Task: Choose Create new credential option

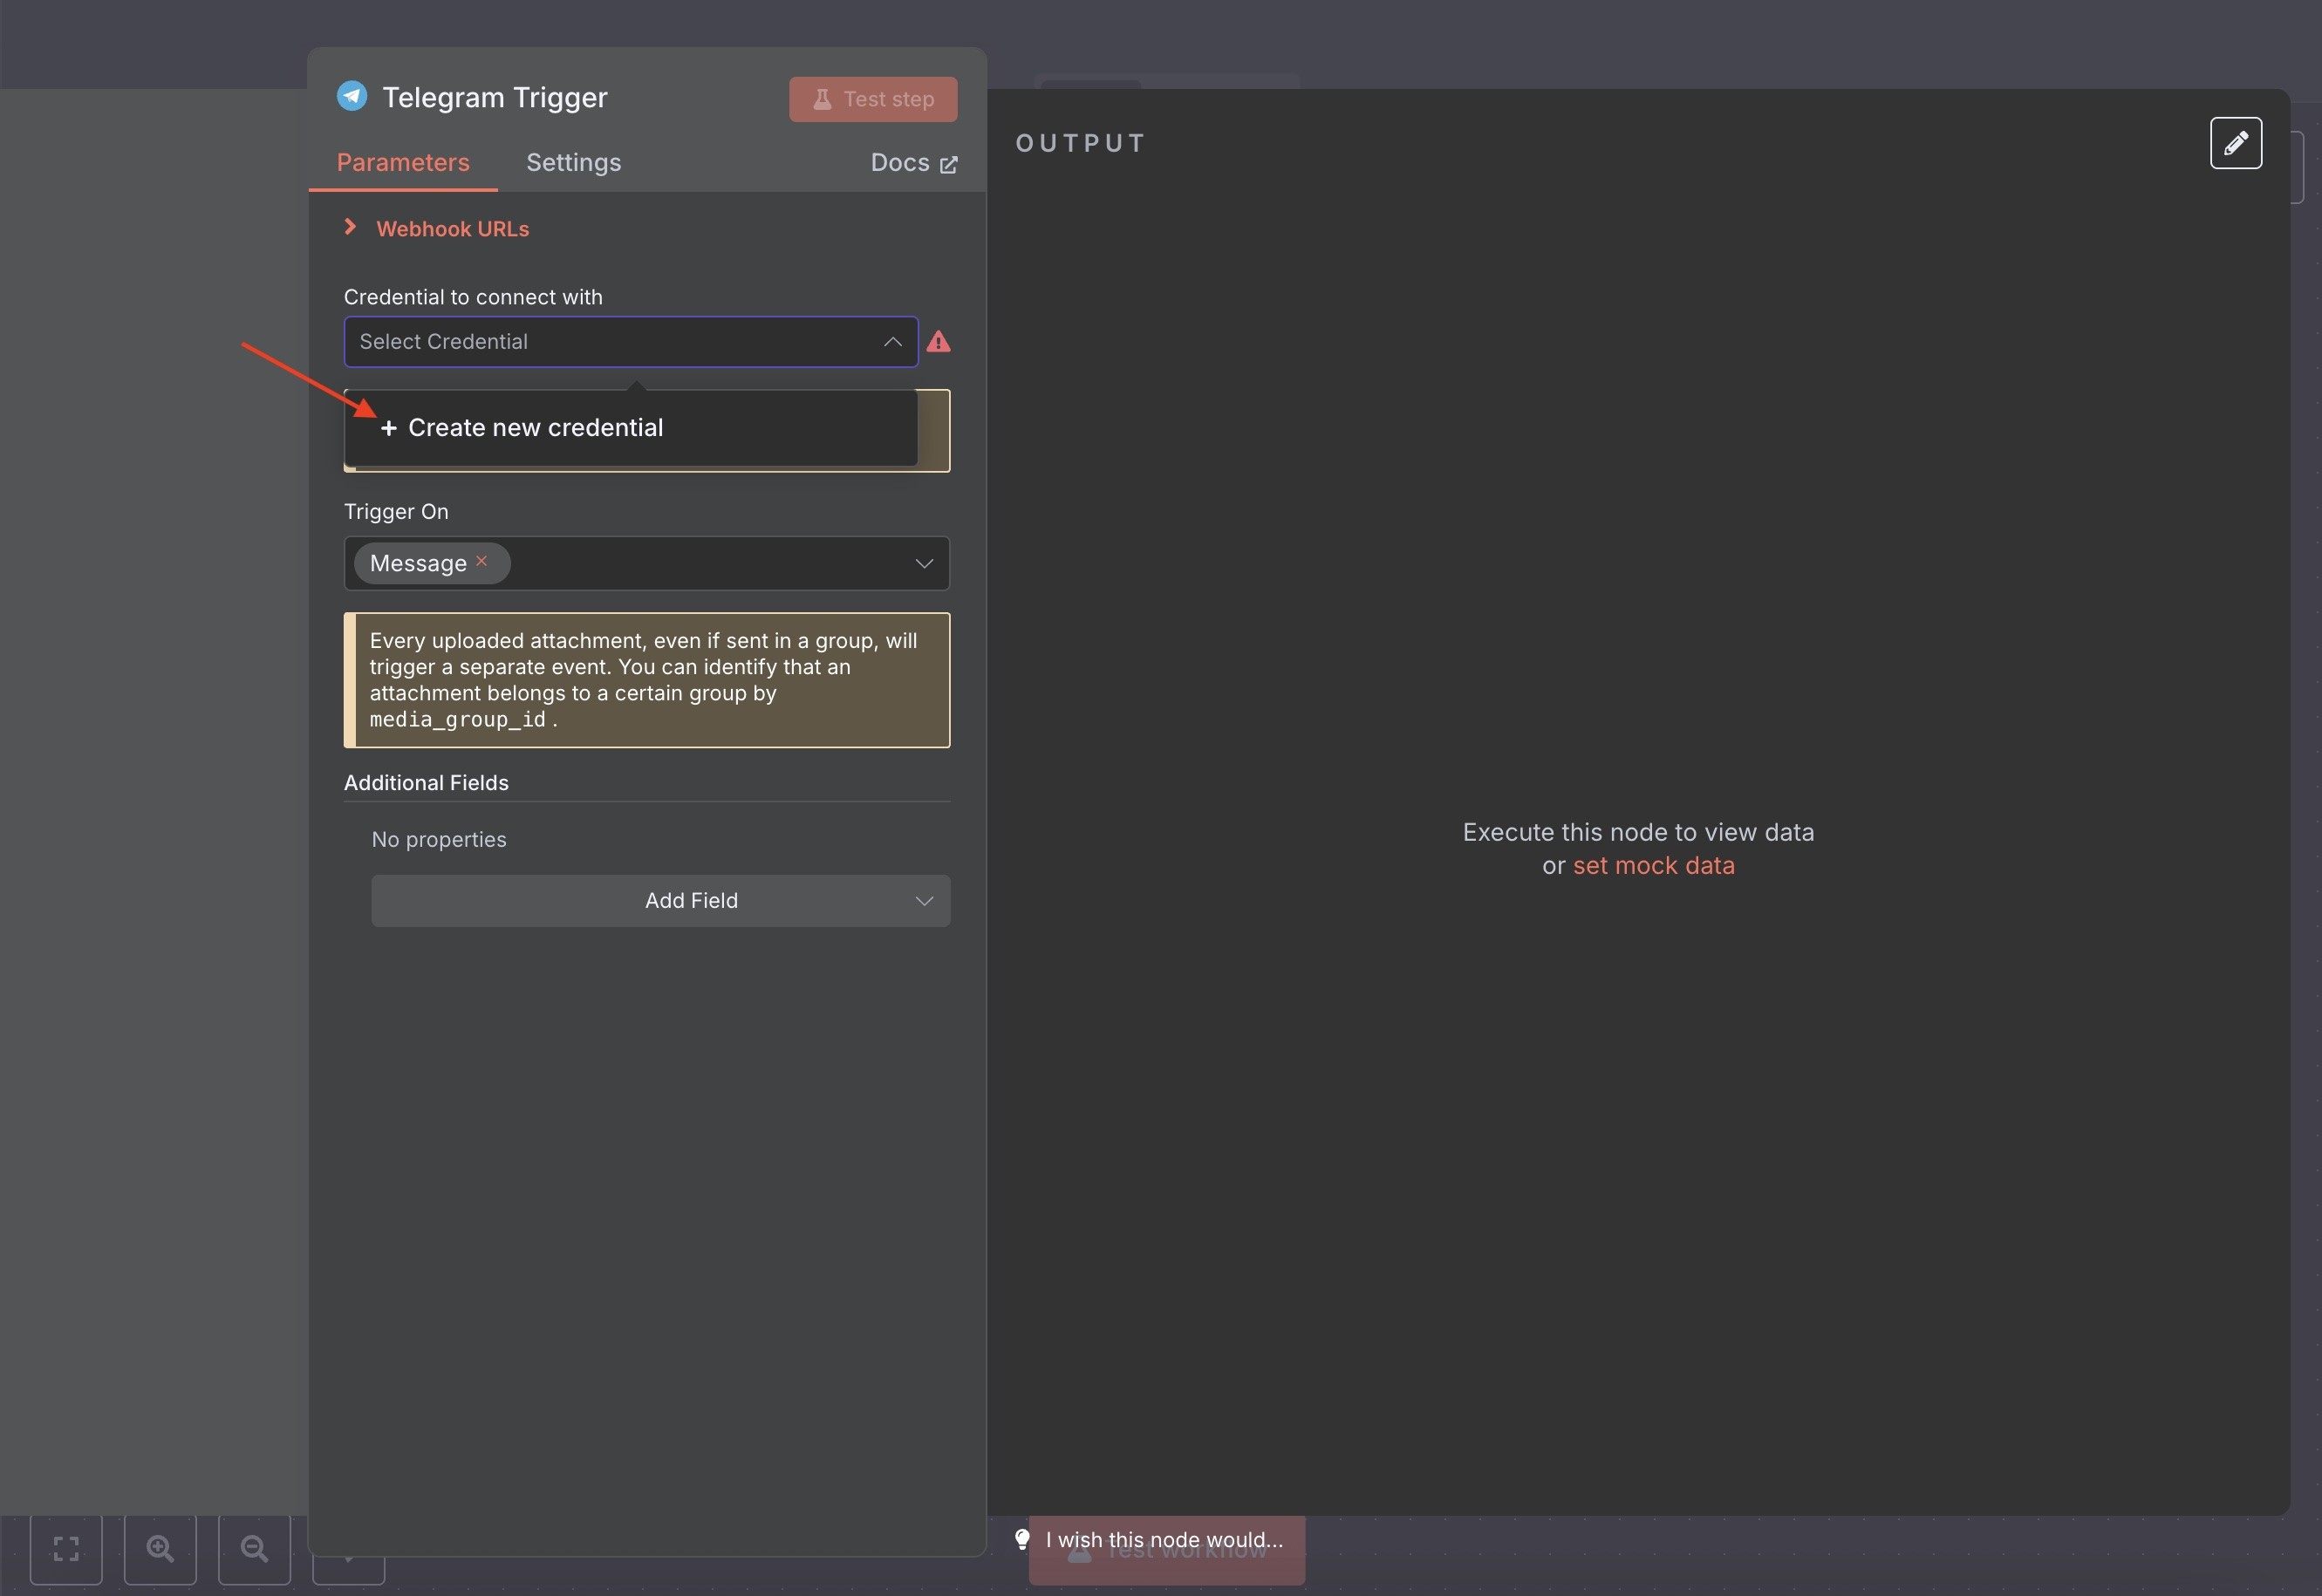Action: click(x=631, y=428)
